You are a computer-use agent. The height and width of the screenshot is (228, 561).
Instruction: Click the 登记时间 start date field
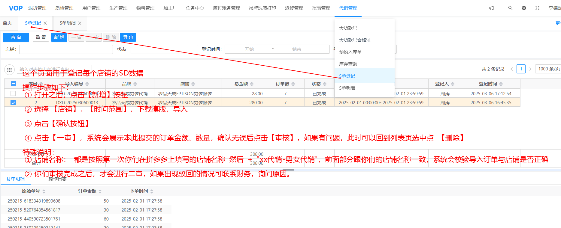249,49
